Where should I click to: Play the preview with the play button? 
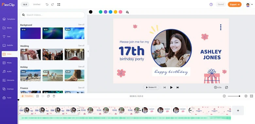[x=171, y=87]
